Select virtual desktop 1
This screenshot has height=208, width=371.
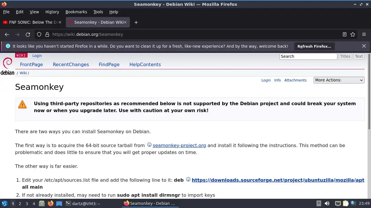[x=13, y=204]
